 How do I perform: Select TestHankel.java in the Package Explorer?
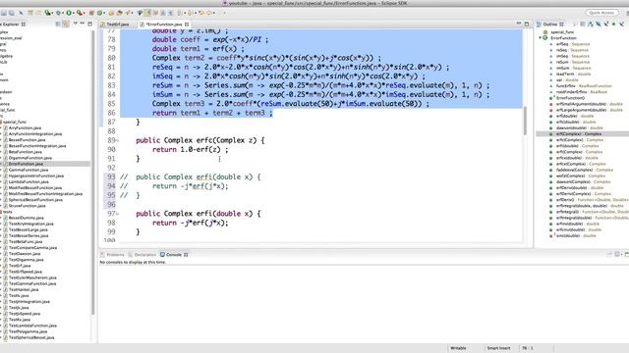click(x=24, y=290)
